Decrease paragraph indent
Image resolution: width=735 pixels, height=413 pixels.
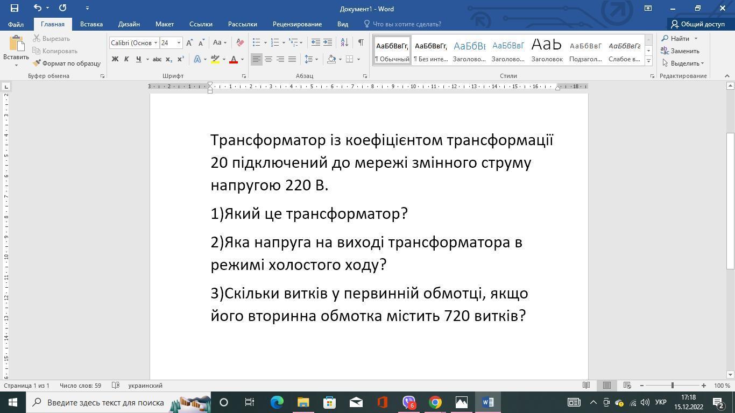316,42
